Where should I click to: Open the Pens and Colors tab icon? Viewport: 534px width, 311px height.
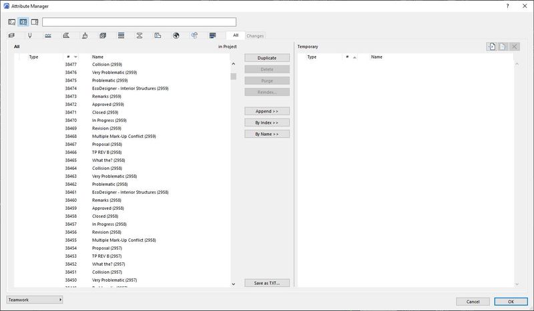pyautogui.click(x=29, y=35)
